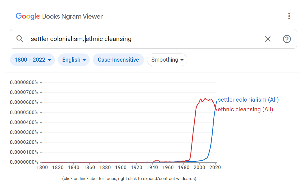Click the 1900 year axis label
305x192 pixels.
(121, 167)
